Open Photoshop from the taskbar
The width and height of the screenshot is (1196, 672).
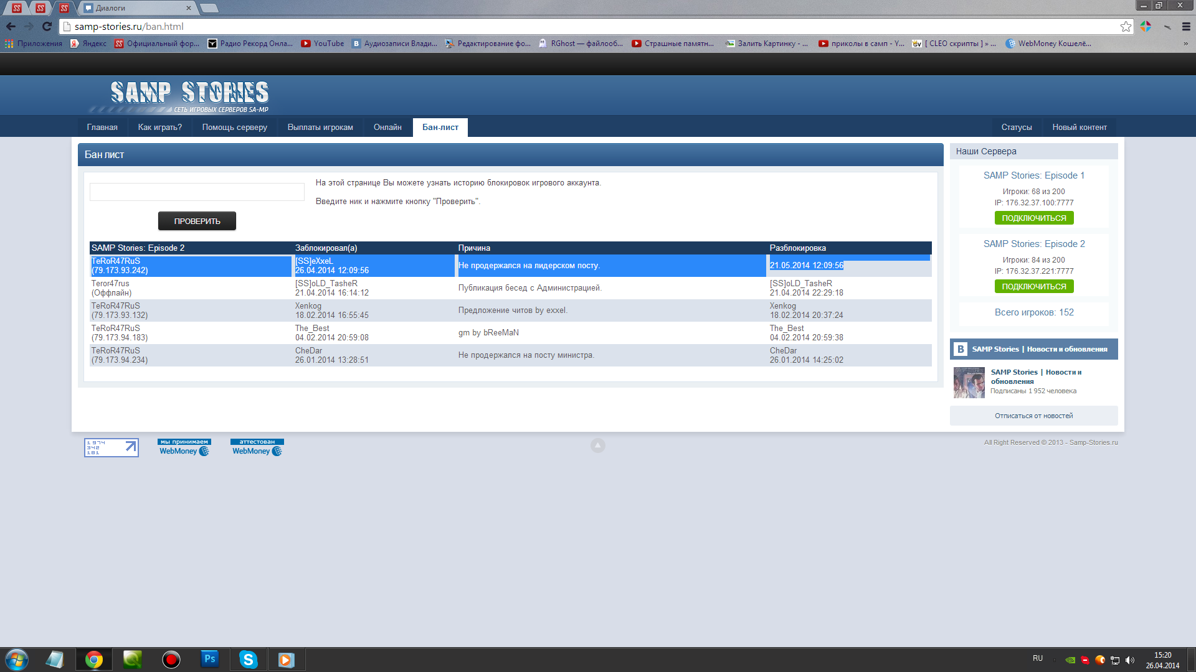tap(210, 660)
